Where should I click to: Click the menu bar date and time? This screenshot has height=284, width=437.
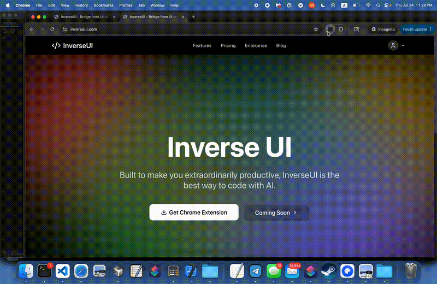414,5
